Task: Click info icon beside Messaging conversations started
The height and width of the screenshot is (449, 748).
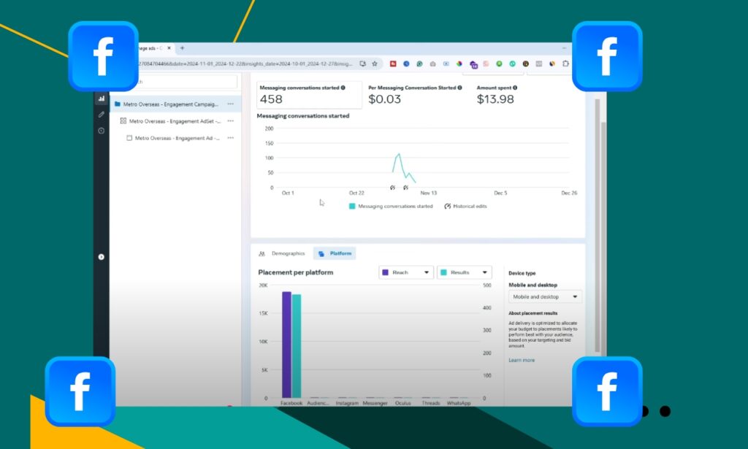Action: 343,88
